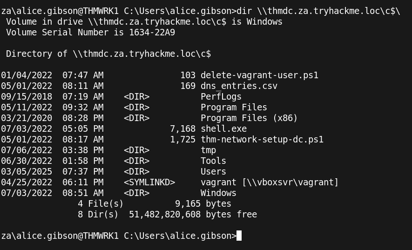The height and width of the screenshot is (250, 412).
Task: Click the dir command in first line
Action: click(x=244, y=11)
